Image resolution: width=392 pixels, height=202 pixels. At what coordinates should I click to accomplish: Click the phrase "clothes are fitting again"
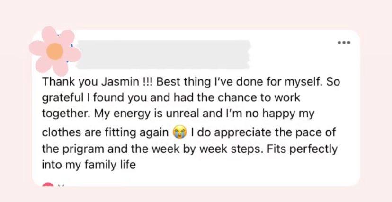105,132
